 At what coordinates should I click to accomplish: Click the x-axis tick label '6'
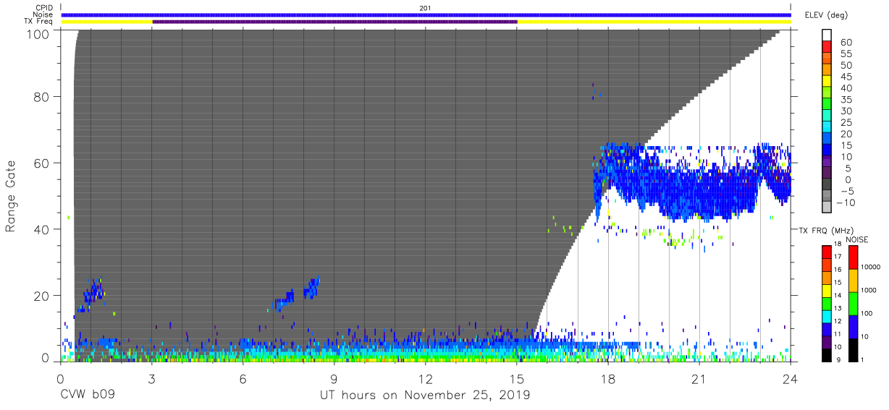point(243,380)
